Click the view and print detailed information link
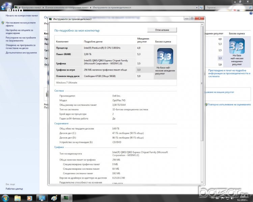253x202 pixels. click(x=229, y=73)
